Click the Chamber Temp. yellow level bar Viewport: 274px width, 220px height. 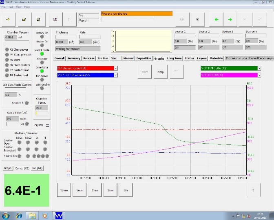point(36,113)
